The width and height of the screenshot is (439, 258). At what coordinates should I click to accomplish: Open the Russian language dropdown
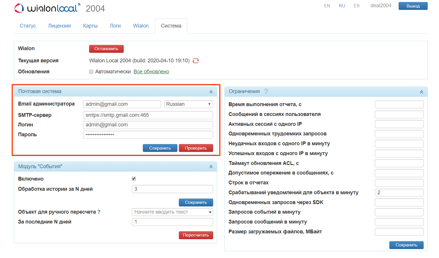pos(188,104)
